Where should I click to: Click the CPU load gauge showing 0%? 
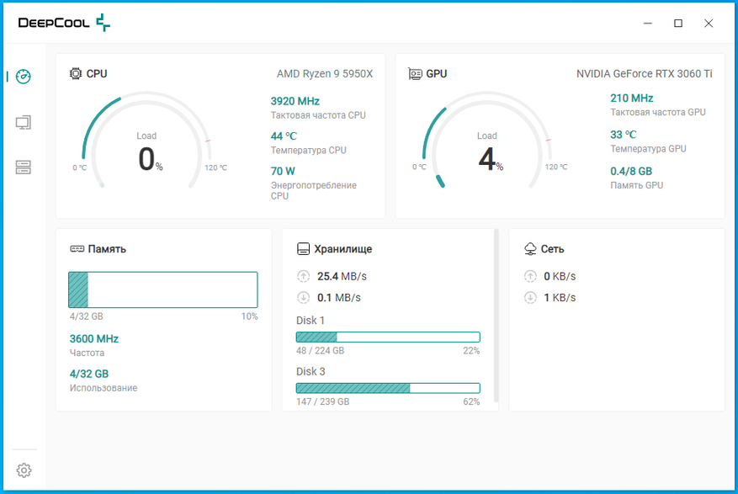pos(146,141)
